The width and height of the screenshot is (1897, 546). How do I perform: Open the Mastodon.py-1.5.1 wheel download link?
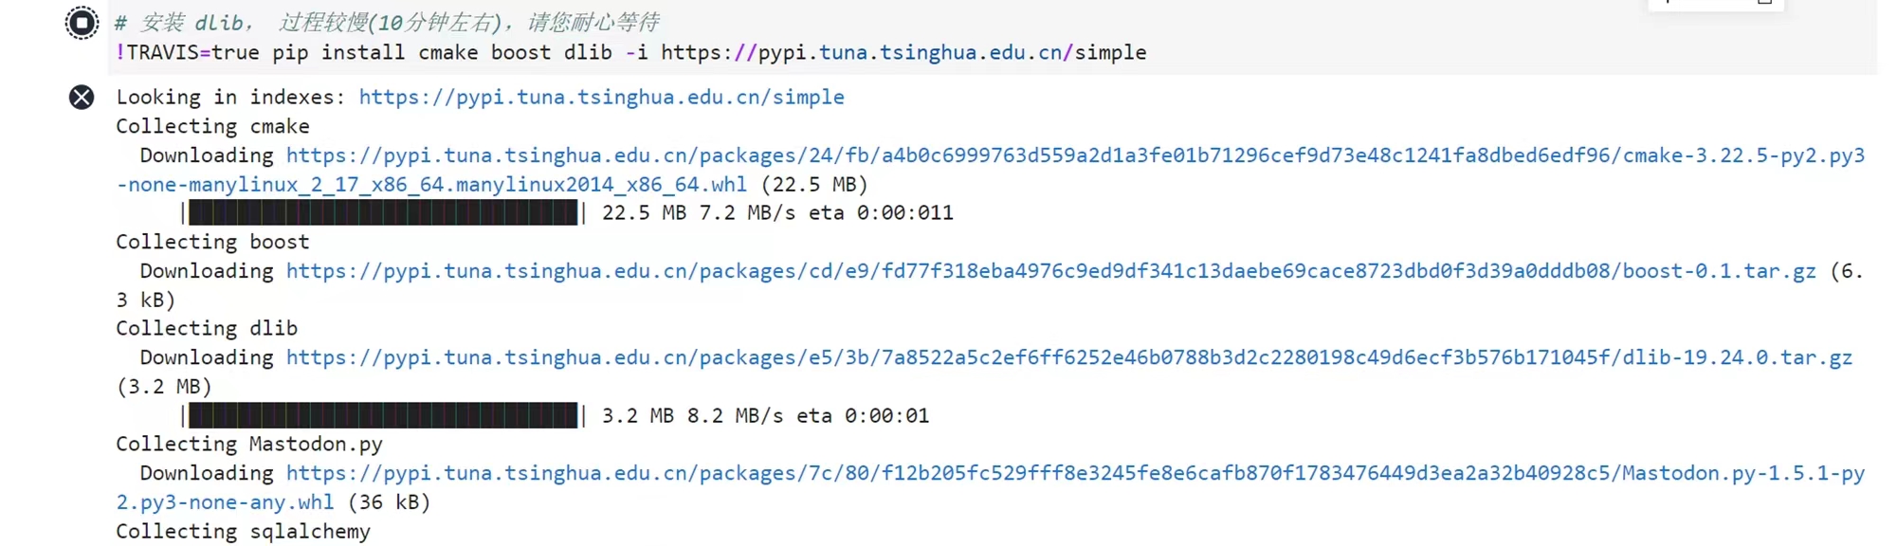click(1074, 473)
